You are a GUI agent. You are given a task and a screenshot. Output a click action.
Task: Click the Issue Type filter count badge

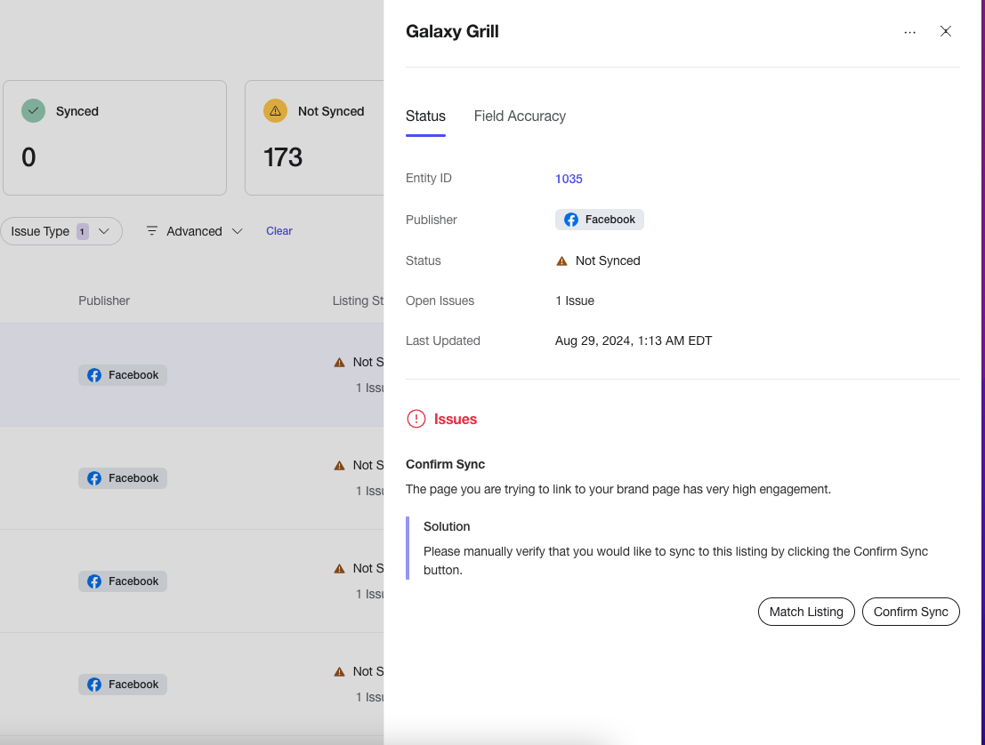82,232
